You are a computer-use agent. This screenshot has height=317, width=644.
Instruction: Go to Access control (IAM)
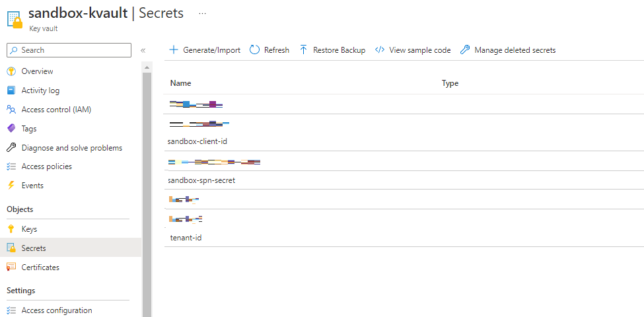pos(56,110)
